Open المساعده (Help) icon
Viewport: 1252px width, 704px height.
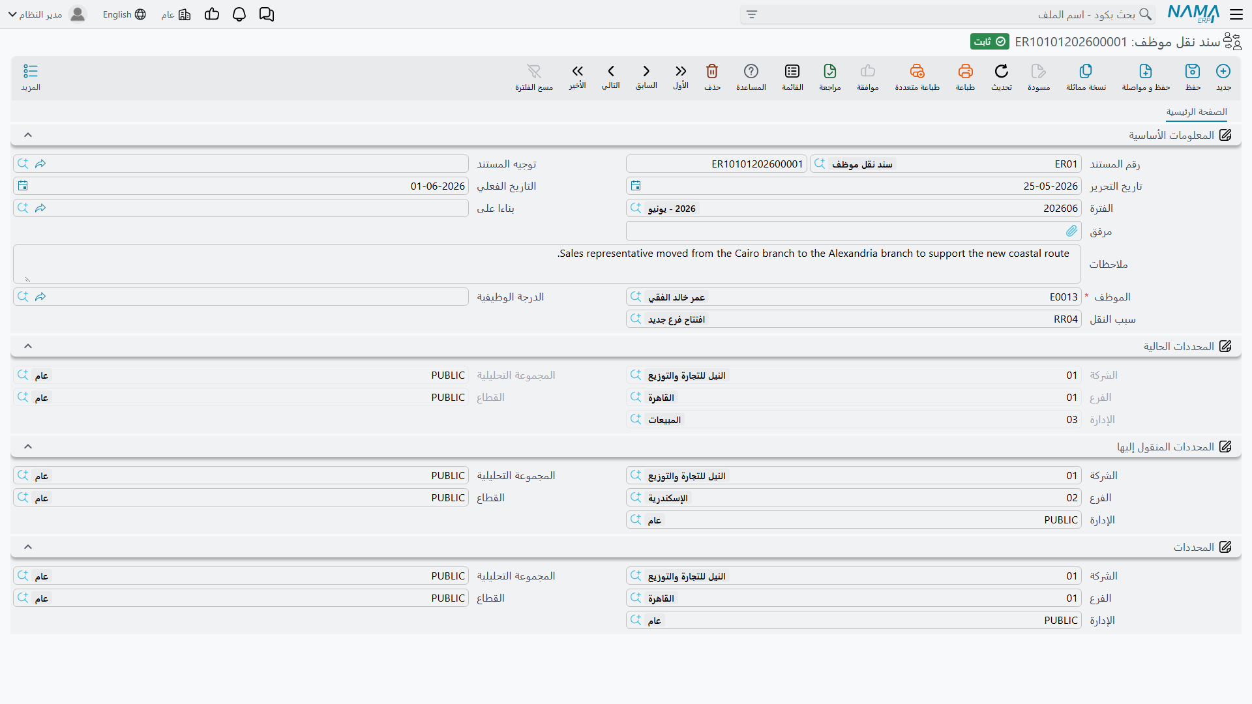point(751,71)
